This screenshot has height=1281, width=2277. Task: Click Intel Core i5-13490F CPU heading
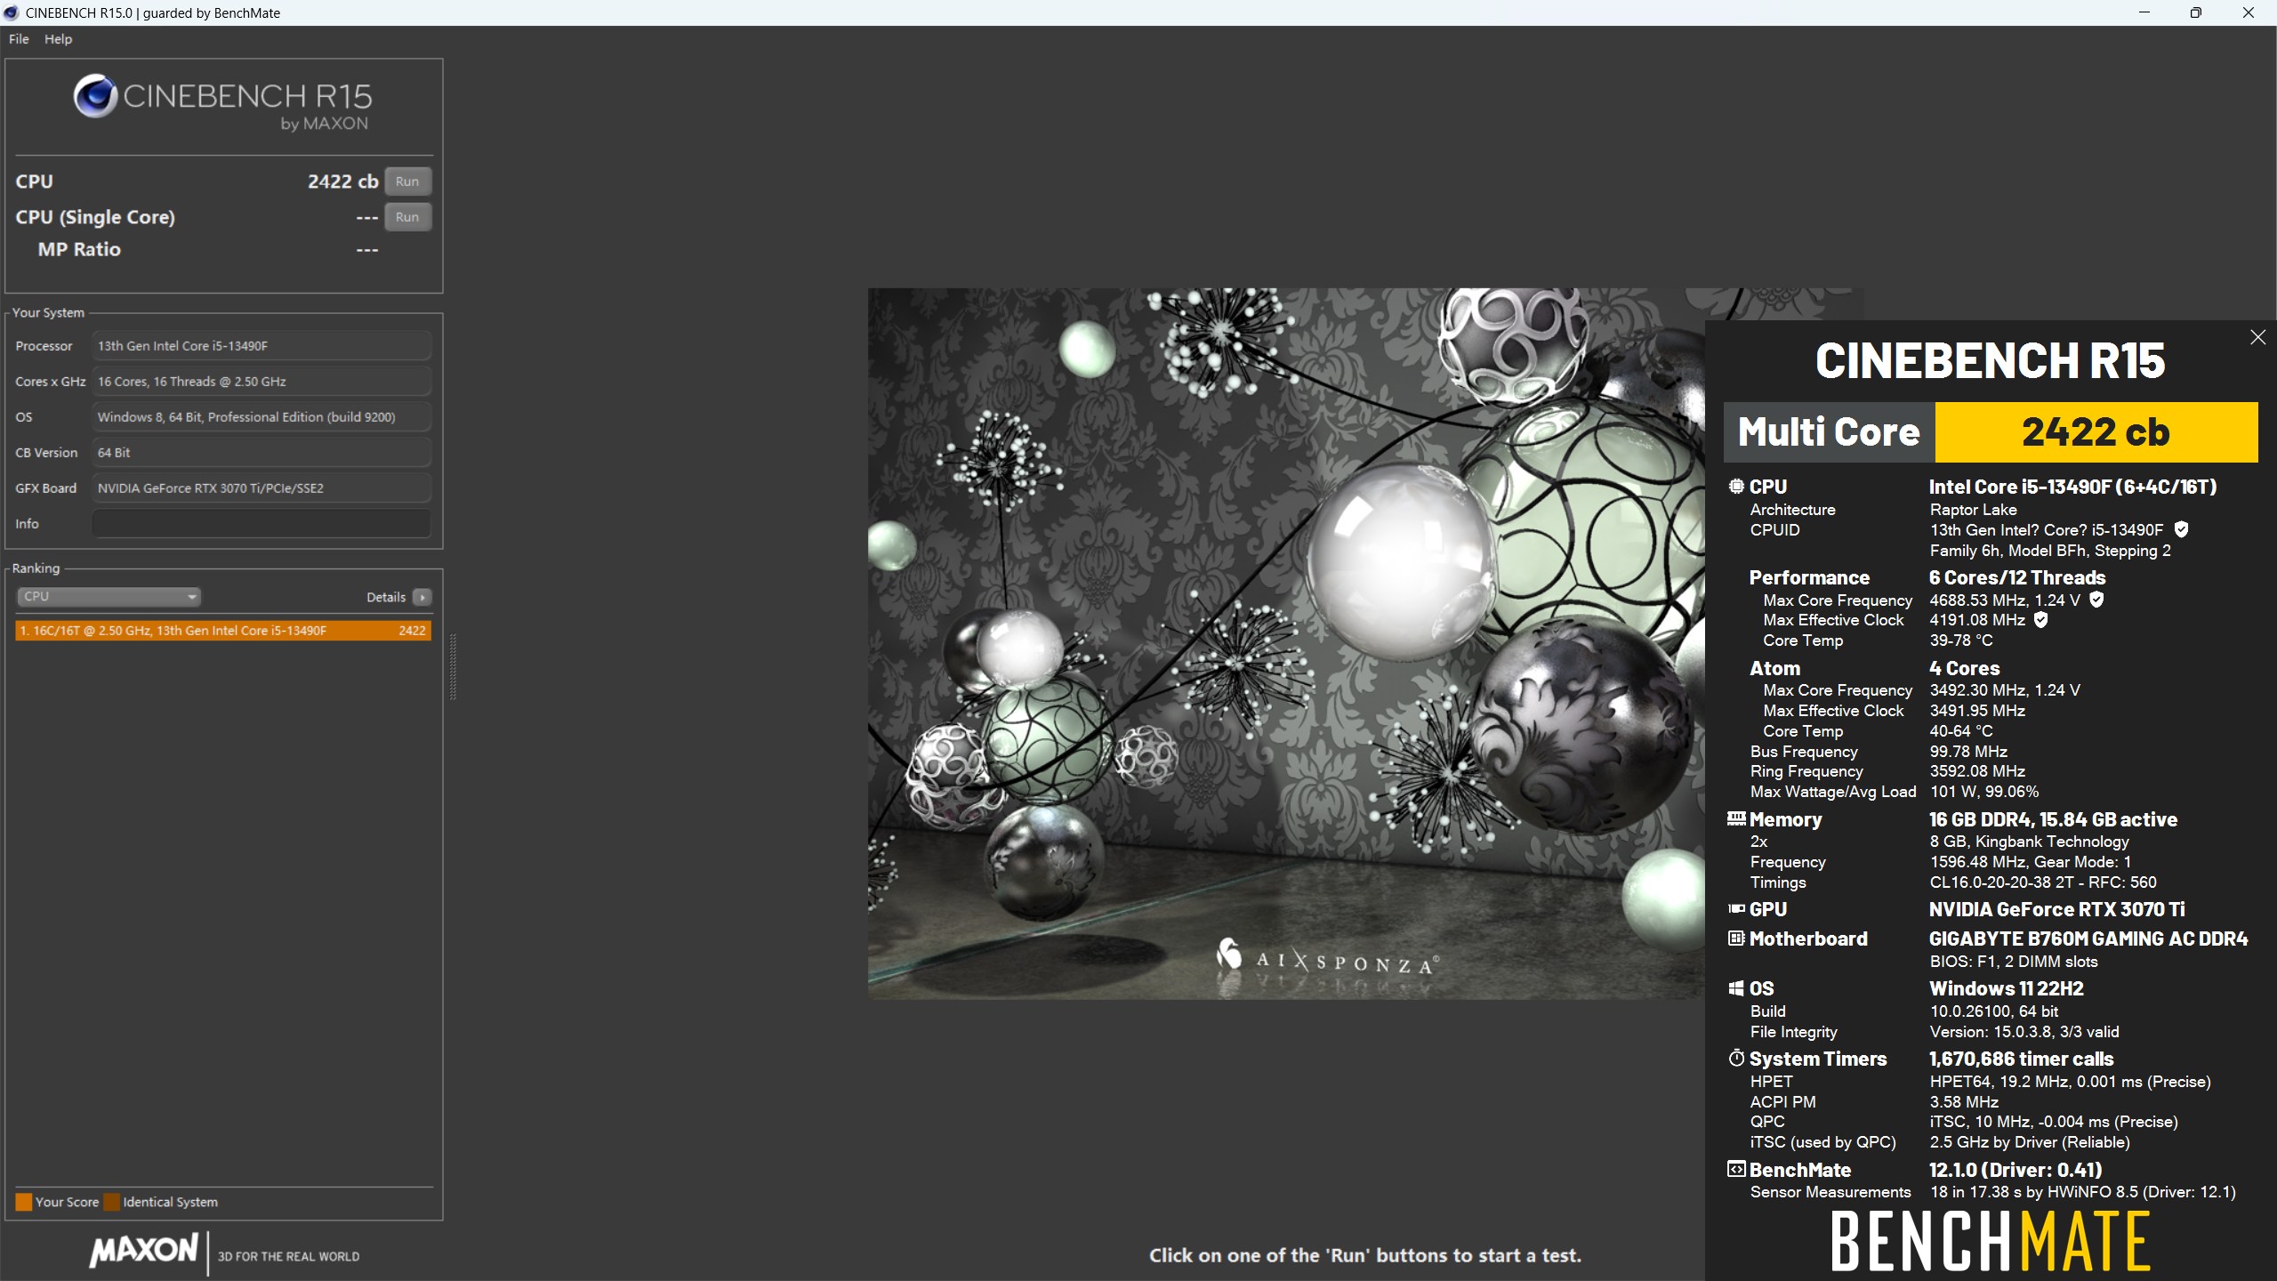point(2072,487)
